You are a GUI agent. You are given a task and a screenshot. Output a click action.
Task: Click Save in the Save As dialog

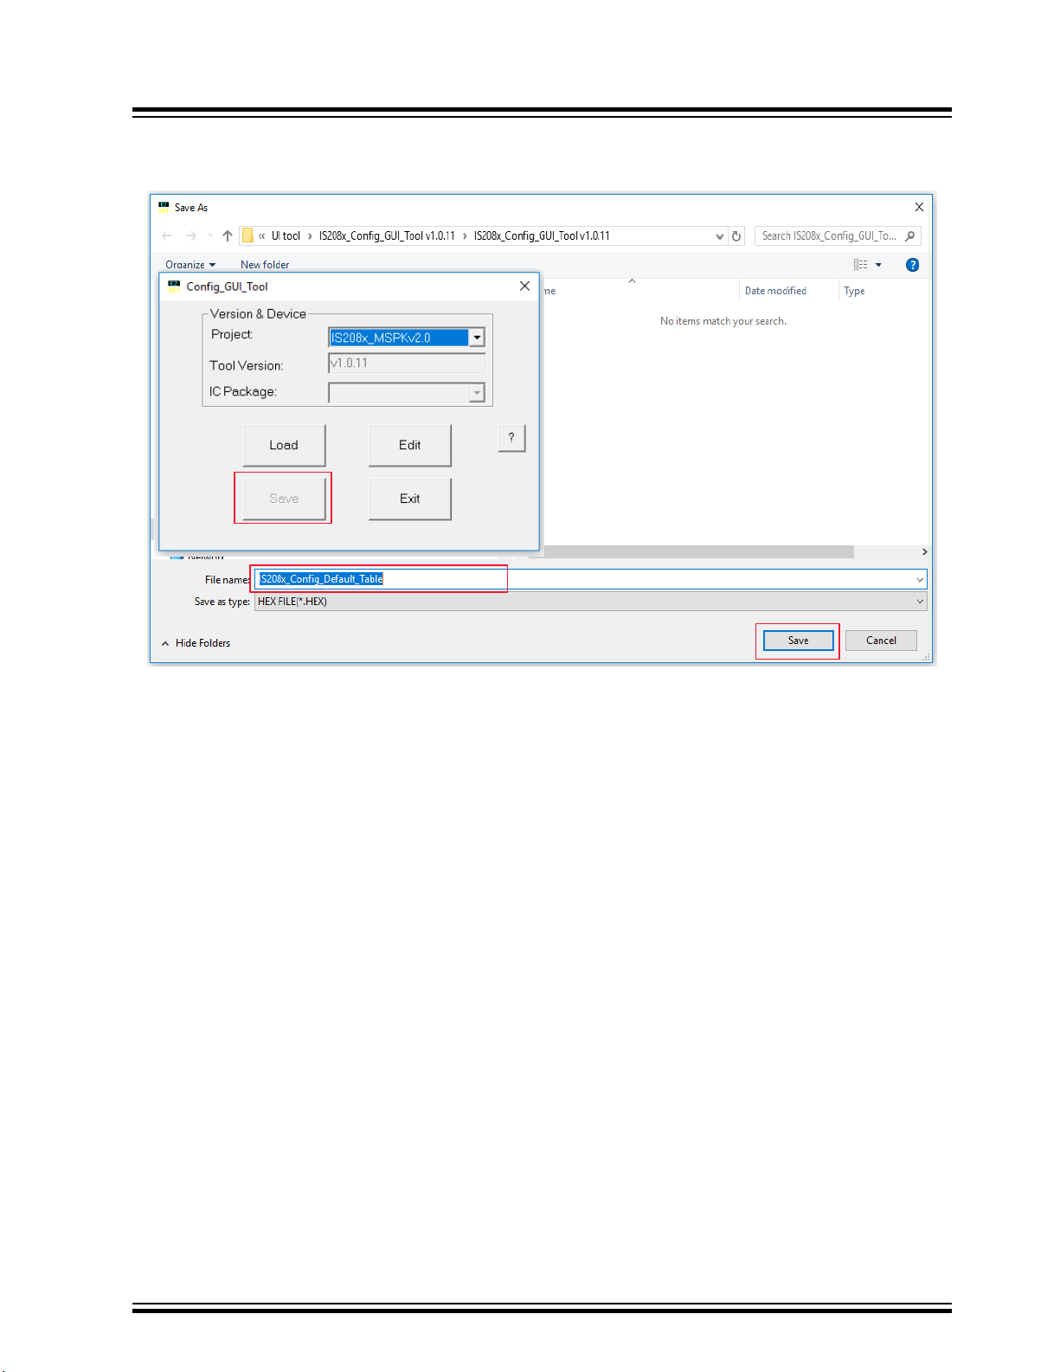coord(798,641)
